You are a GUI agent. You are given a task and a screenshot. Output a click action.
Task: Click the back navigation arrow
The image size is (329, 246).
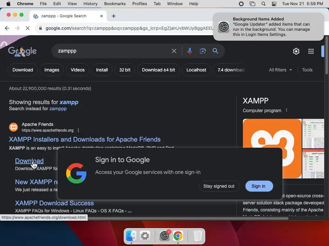click(x=7, y=28)
